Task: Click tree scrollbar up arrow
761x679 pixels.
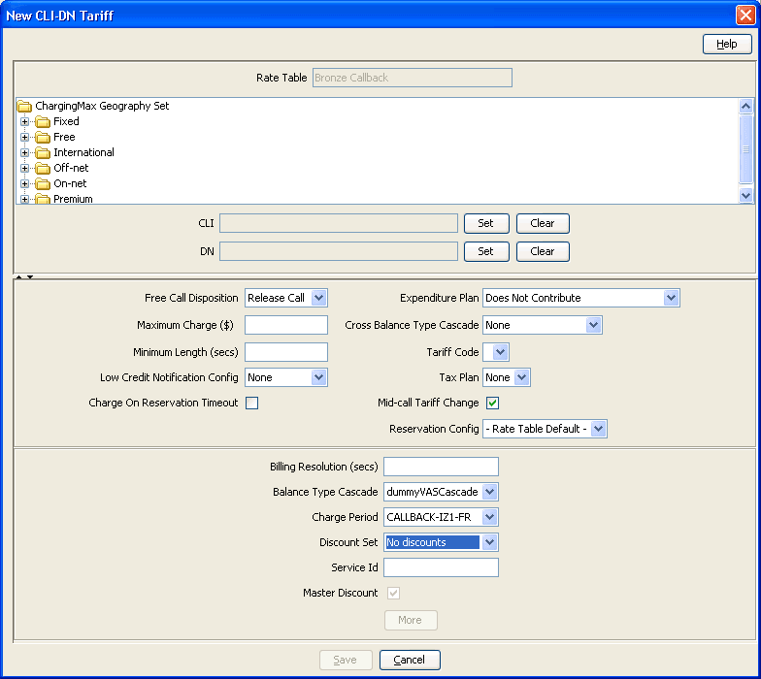Action: (x=745, y=107)
